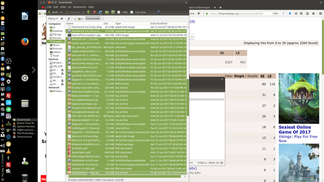Go up to parent folder arrow
The height and width of the screenshot is (182, 324).
[88, 12]
